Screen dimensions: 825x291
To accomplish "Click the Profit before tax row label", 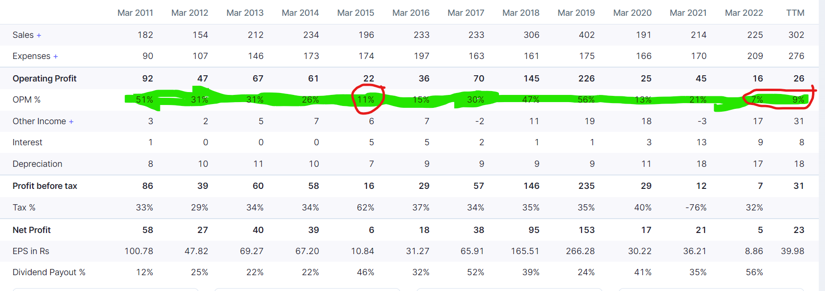I will [x=45, y=186].
